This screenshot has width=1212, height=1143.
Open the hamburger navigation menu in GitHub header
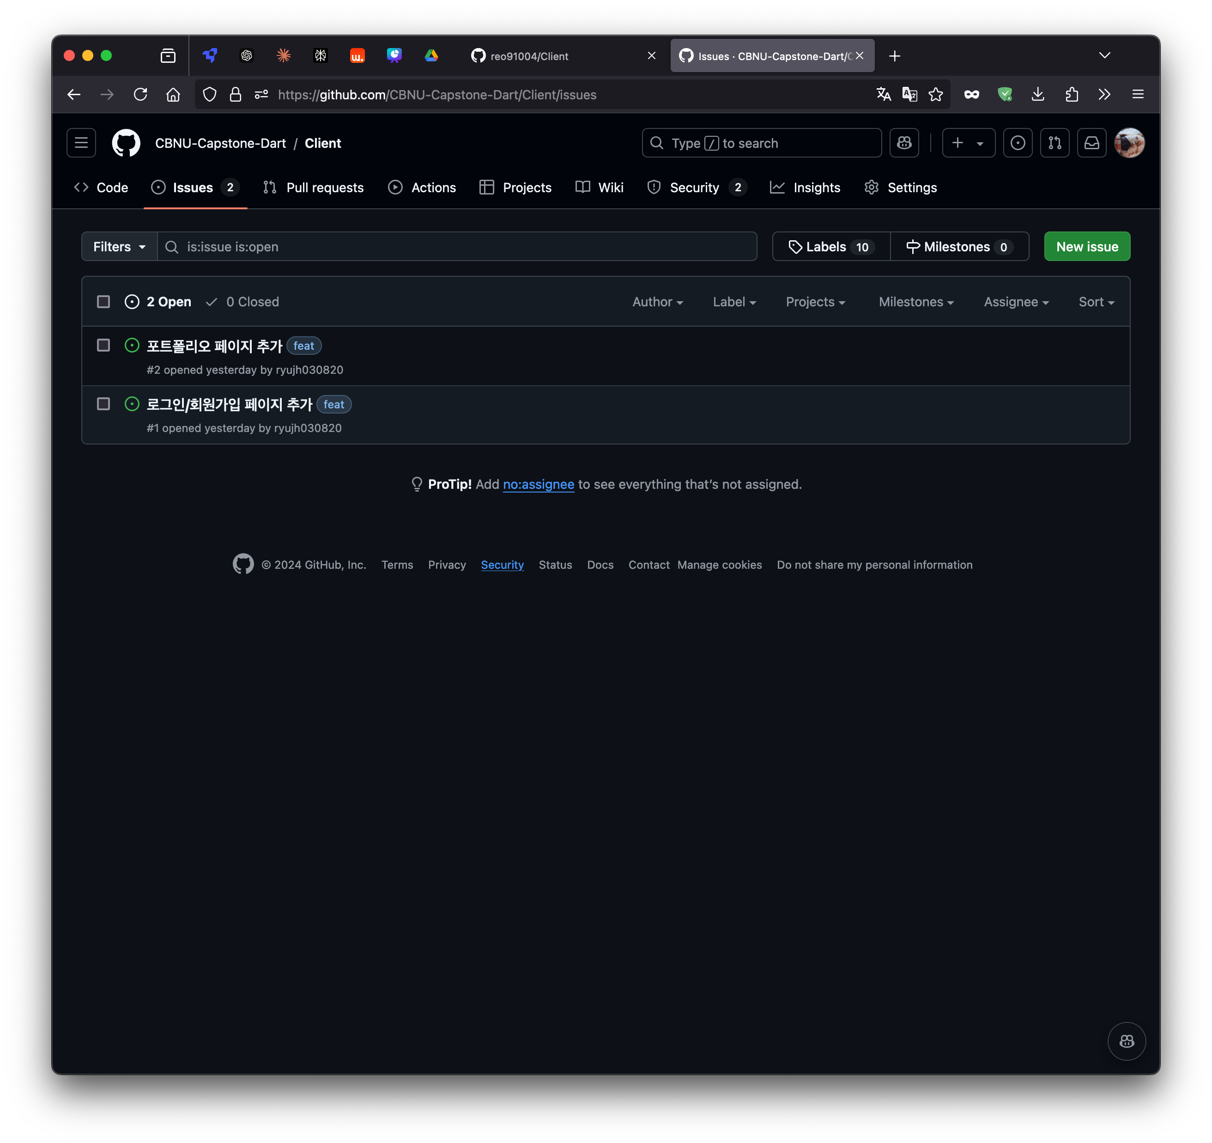tap(81, 143)
